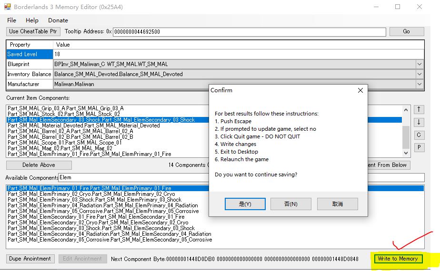The image size is (440, 271).
Task: Click Dupe Anointment button
Action: [x=30, y=259]
